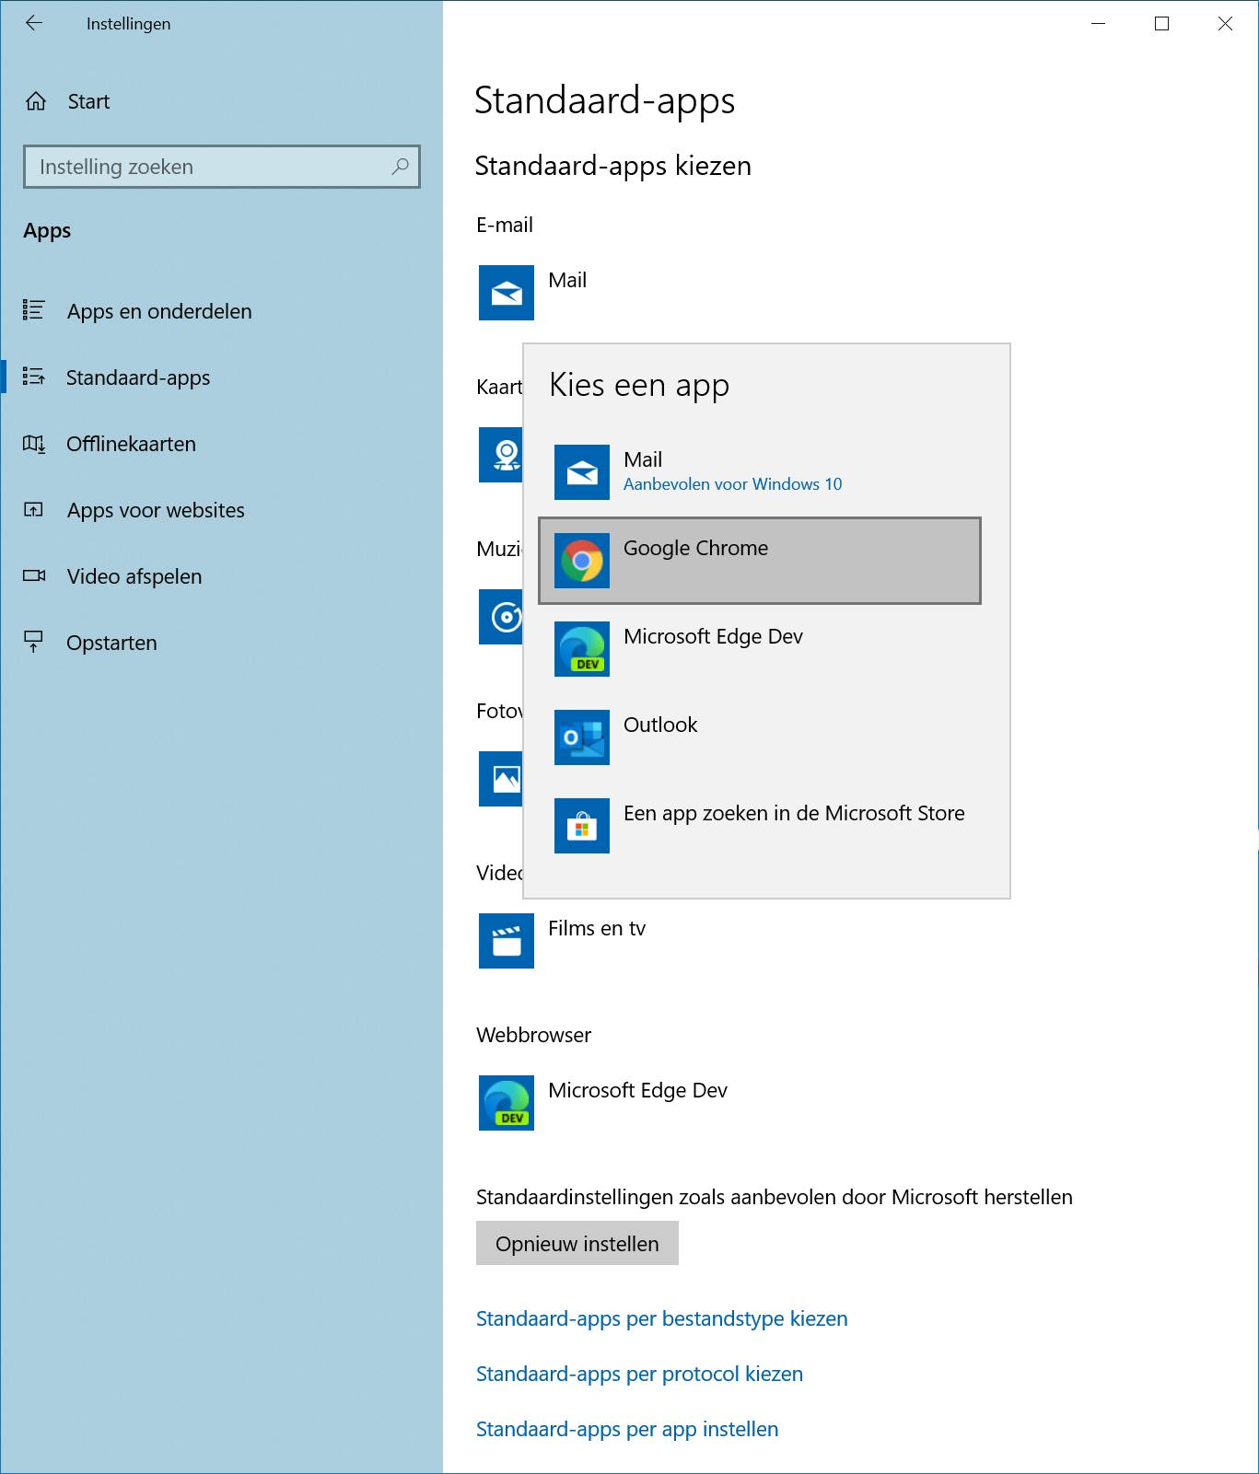Image resolution: width=1259 pixels, height=1474 pixels.
Task: Open the Offlinekaarten settings page
Action: [221, 444]
